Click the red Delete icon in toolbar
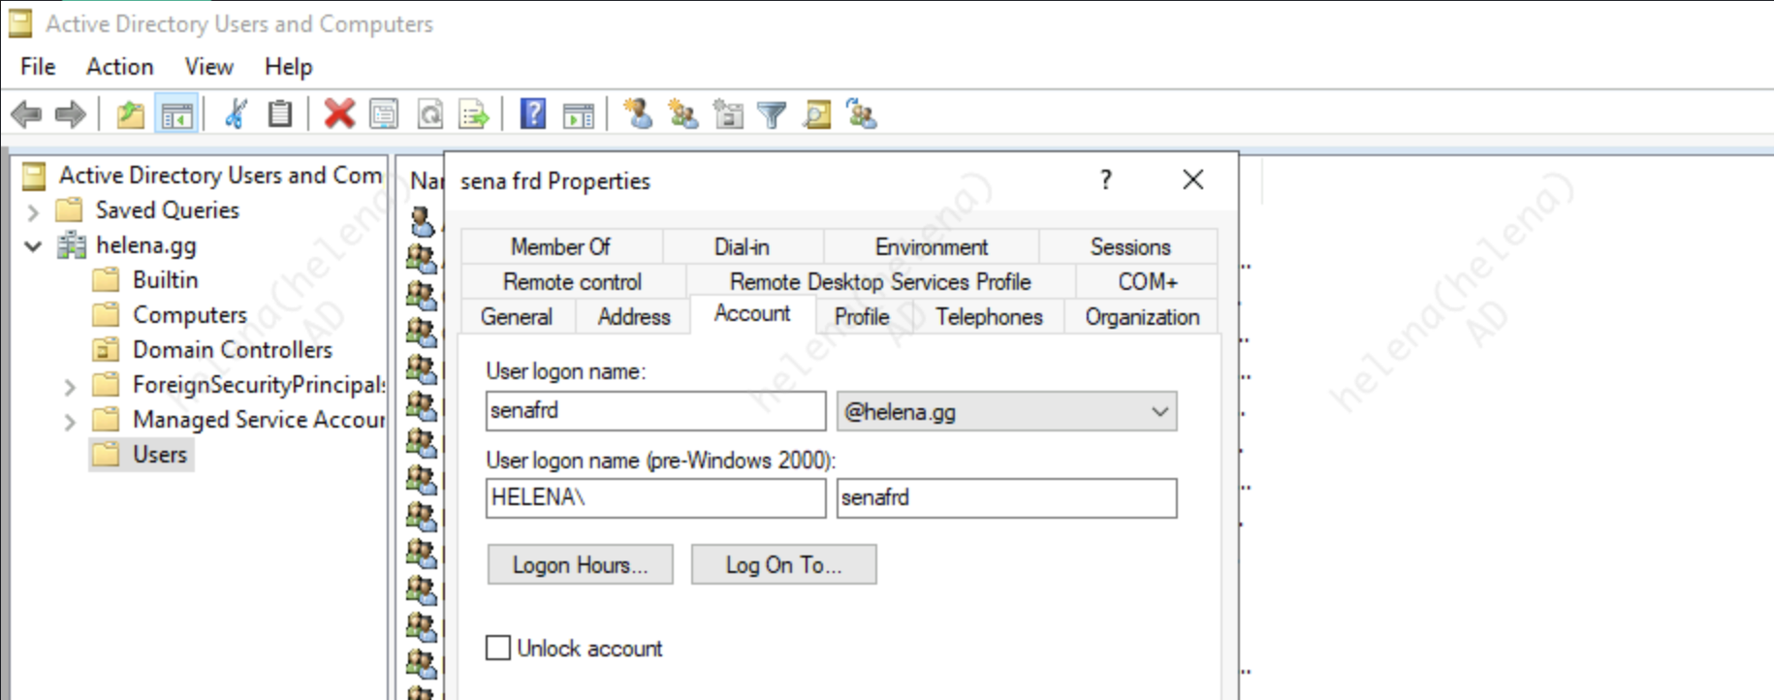The height and width of the screenshot is (700, 1774). pos(338,114)
